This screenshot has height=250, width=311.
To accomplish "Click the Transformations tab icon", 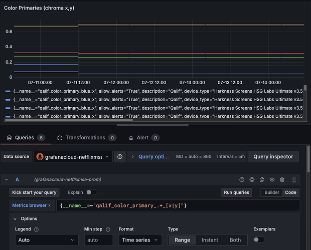I will (60, 138).
